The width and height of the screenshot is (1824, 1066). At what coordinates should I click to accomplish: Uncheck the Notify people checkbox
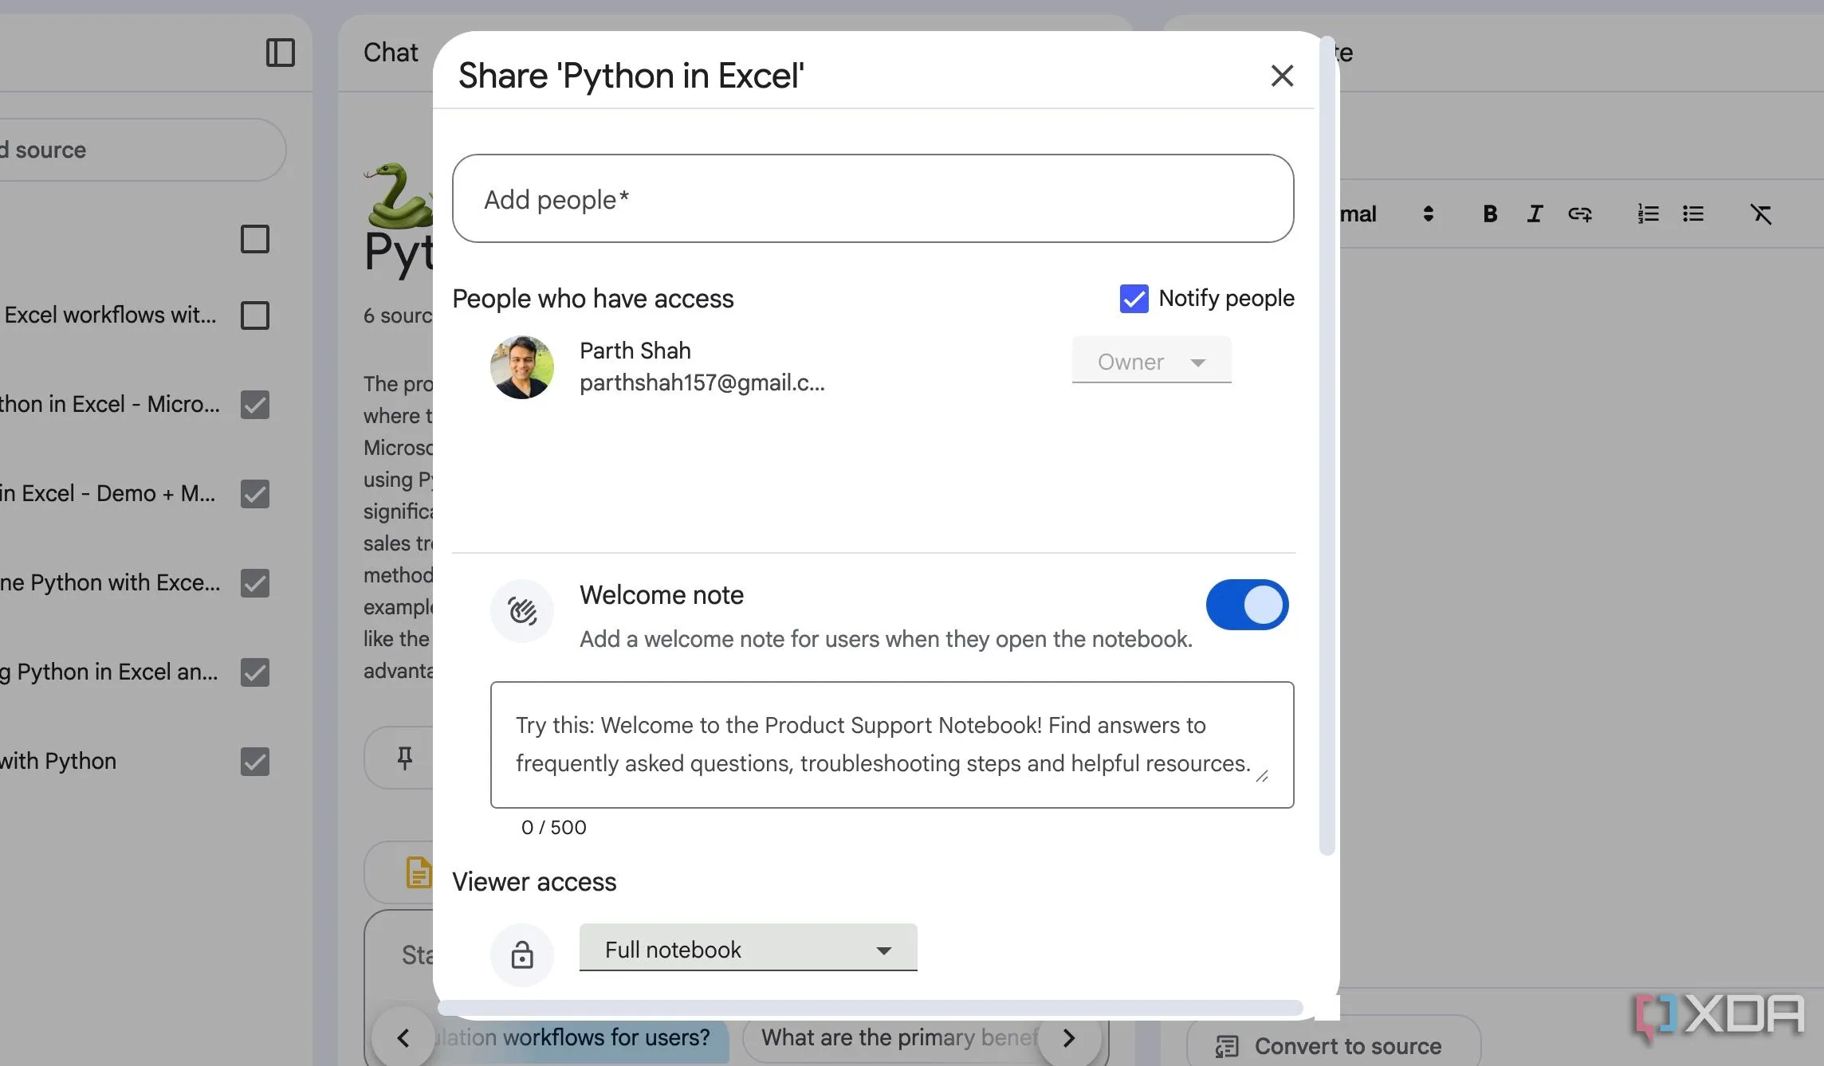1134,298
